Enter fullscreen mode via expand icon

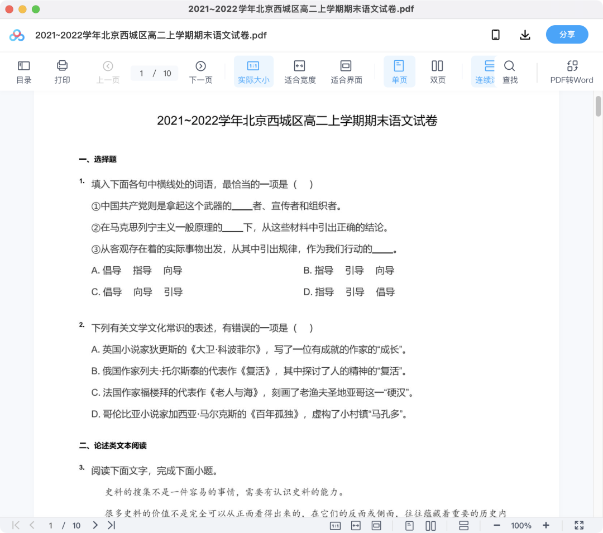579,525
